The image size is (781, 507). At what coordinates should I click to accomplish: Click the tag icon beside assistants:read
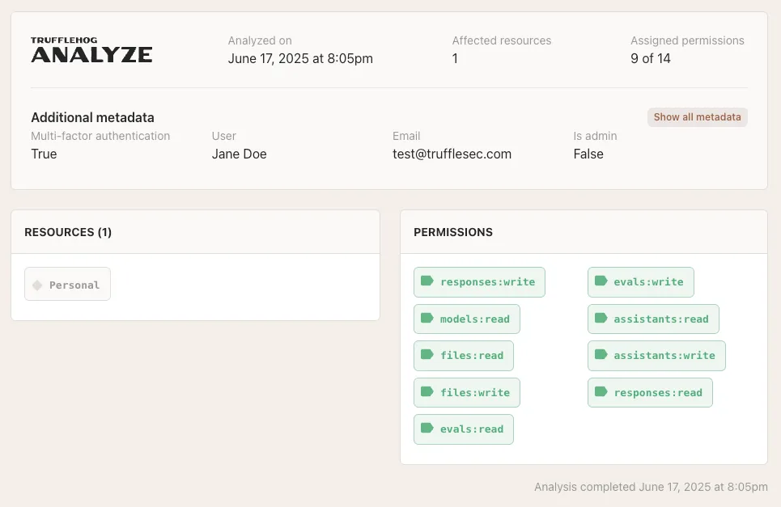click(x=601, y=319)
